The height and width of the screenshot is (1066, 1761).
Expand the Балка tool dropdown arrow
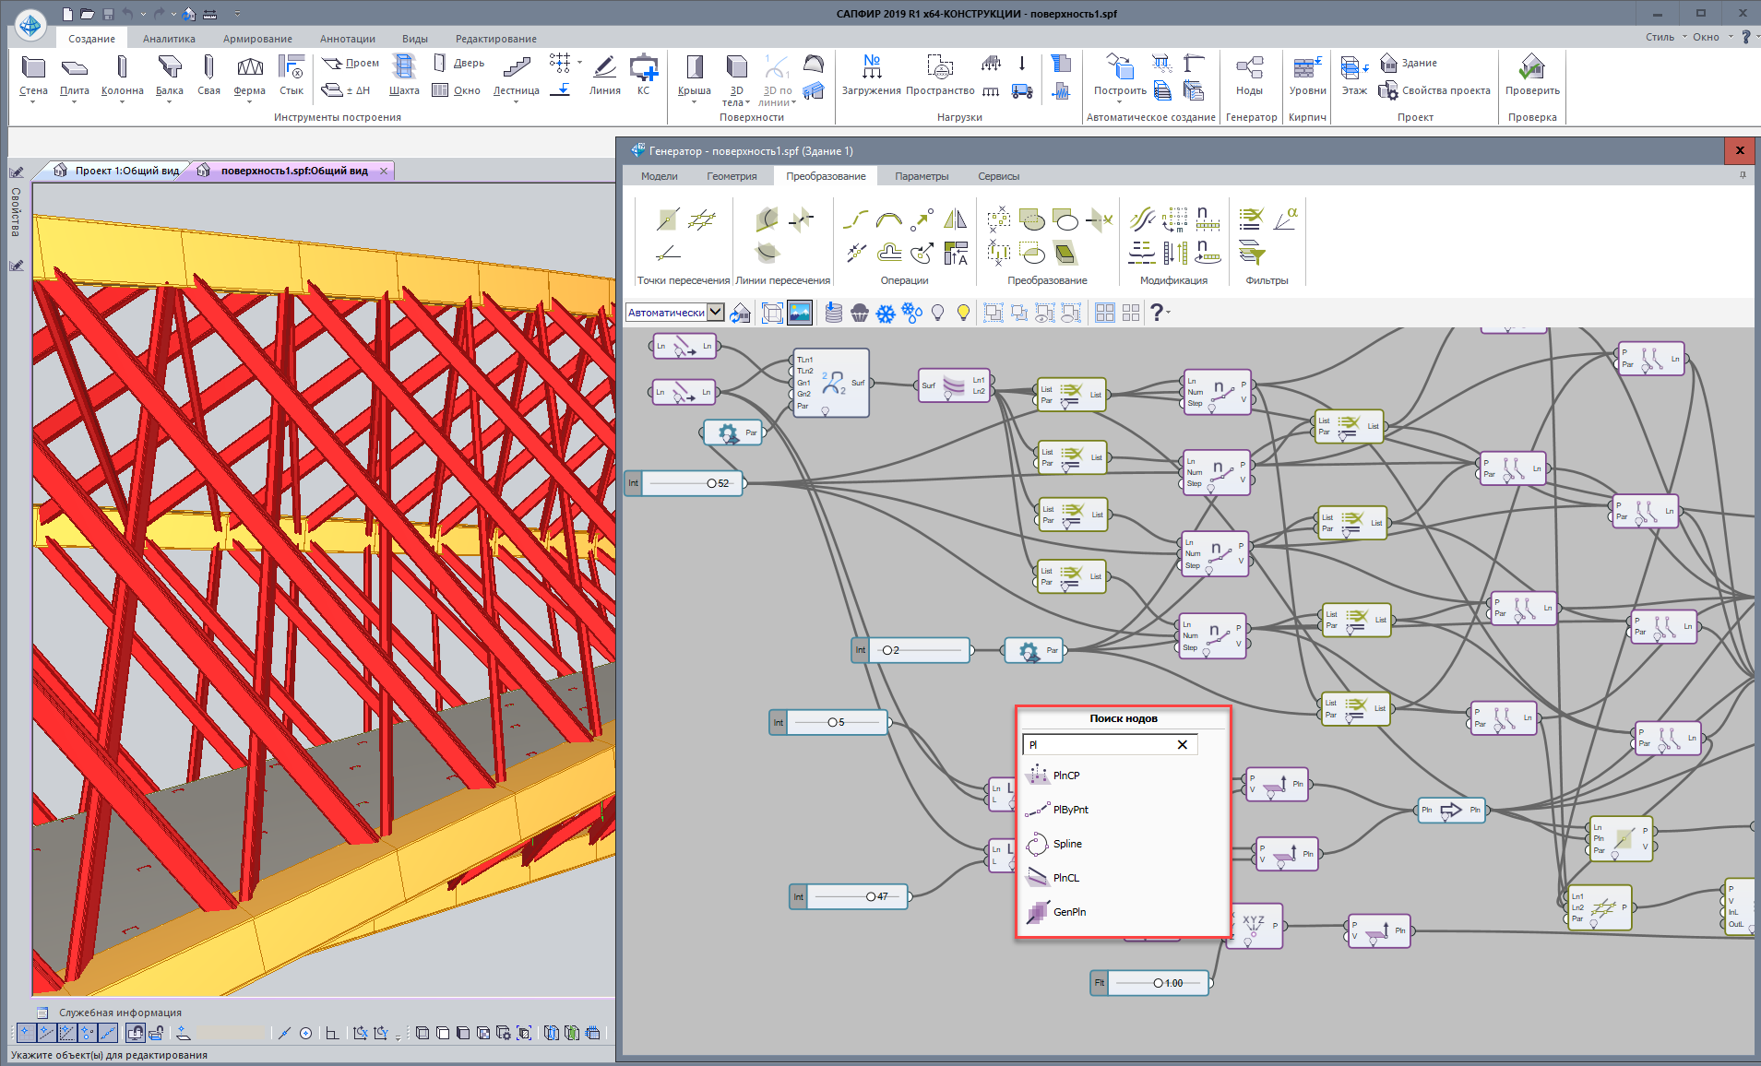click(x=169, y=102)
